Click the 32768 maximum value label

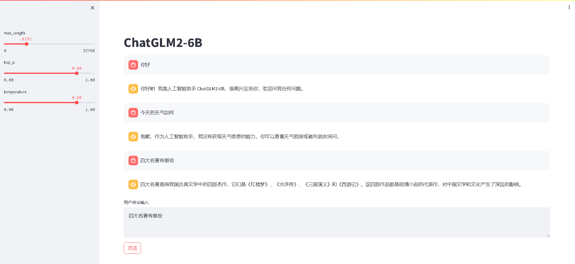89,51
